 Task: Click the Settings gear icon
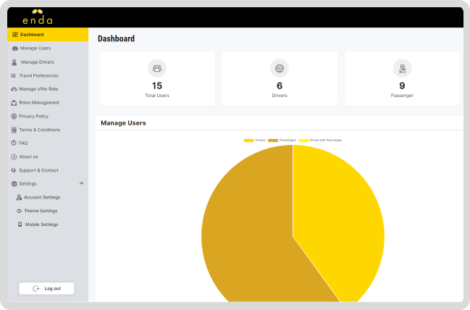(14, 184)
